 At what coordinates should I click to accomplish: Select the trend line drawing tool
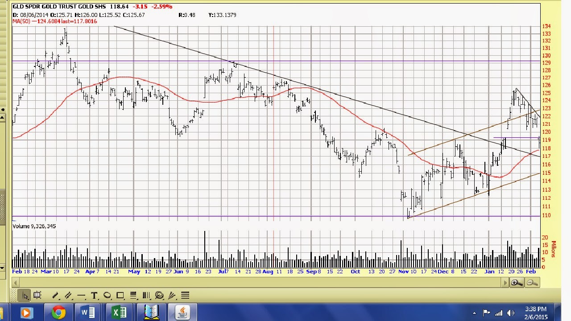coord(56,295)
